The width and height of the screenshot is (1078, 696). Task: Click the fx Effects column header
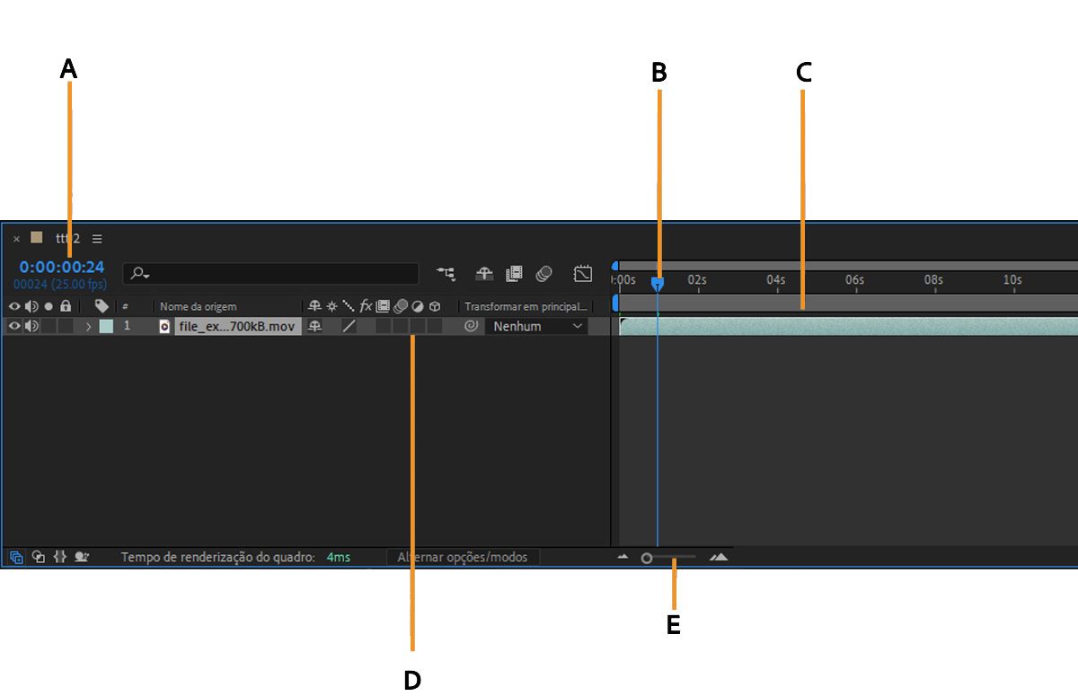pyautogui.click(x=366, y=306)
